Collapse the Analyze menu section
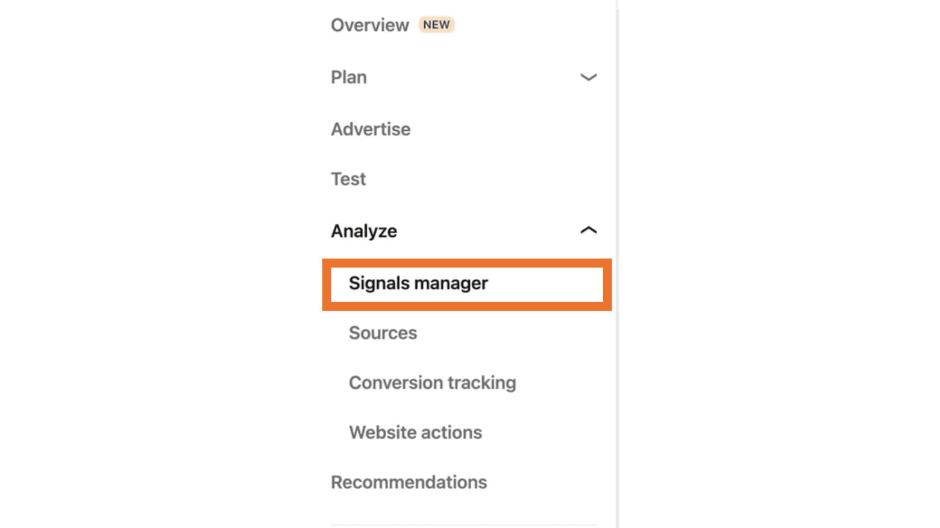 tap(363, 230)
